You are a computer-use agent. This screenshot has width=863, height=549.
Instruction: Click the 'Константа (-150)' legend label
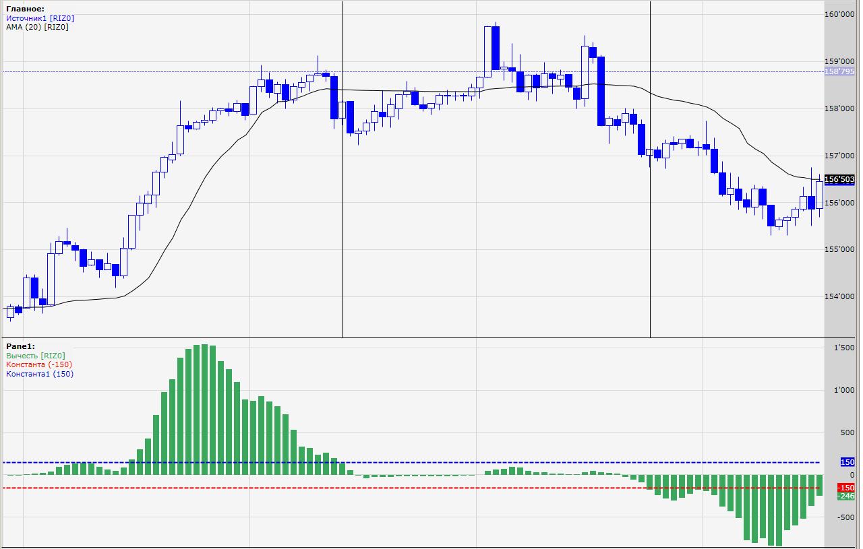39,364
